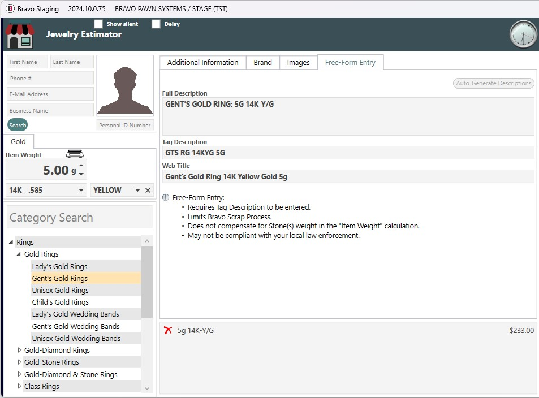Select Unisex Gold Wedding Bands category

(x=85, y=338)
